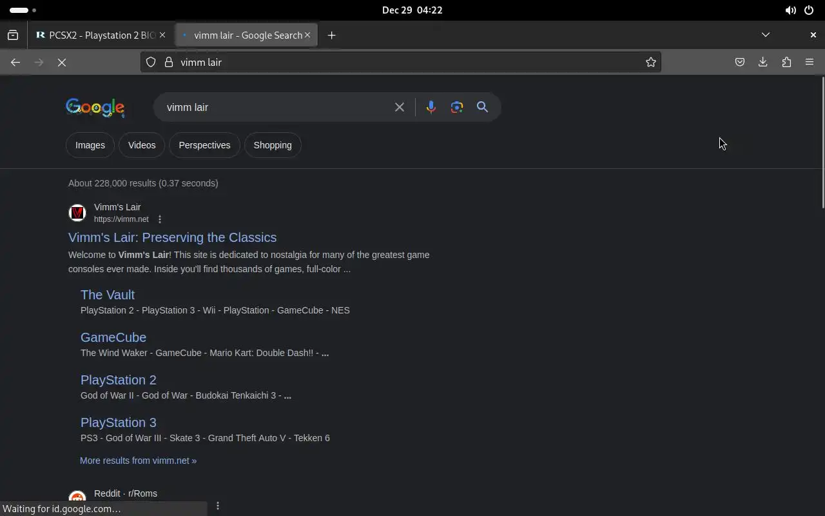Screen dimensions: 825x516
Task: Open options for Reddit r/Roms result
Action: click(218, 506)
